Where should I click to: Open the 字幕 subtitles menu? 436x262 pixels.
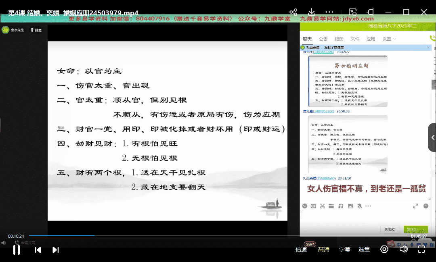pos(345,250)
